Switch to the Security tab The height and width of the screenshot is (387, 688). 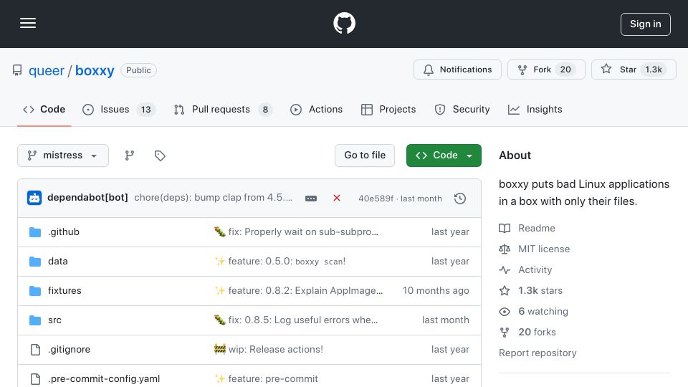pos(462,109)
